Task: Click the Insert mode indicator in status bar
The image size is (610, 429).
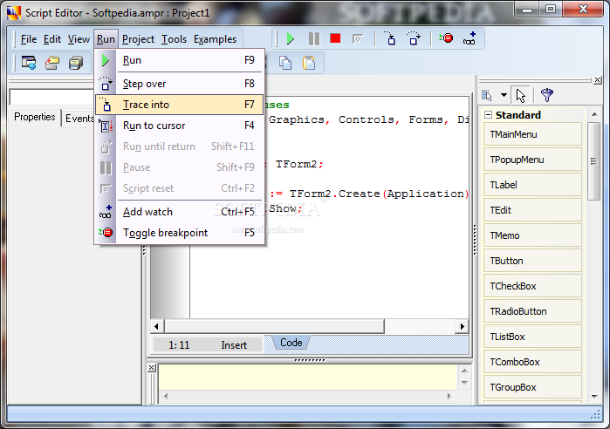Action: tap(234, 345)
